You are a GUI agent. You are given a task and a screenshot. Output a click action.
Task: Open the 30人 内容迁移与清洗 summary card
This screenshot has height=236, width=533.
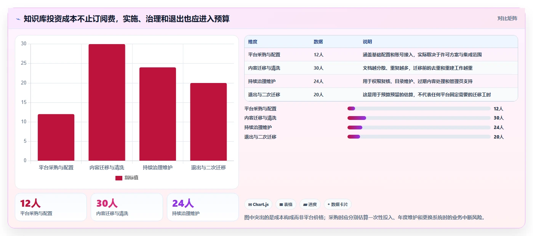click(x=127, y=207)
